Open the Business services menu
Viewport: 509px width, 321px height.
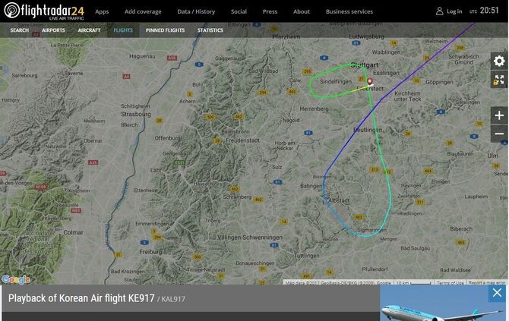349,11
